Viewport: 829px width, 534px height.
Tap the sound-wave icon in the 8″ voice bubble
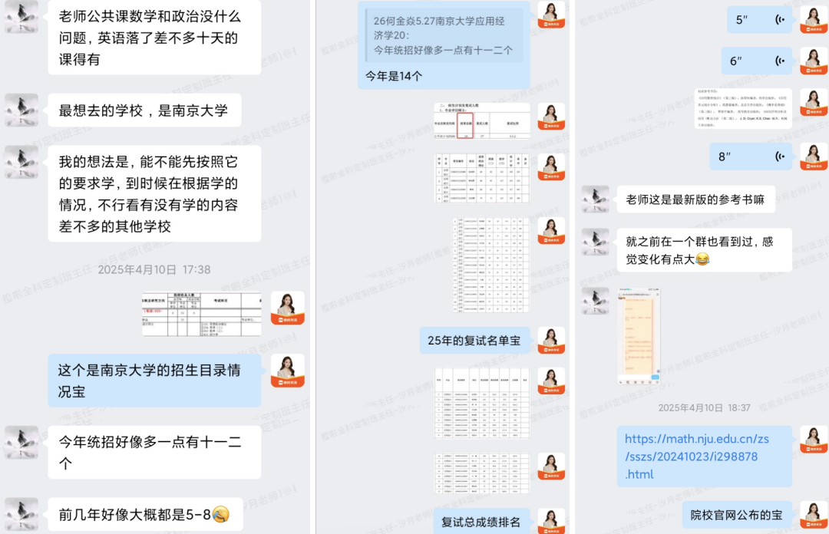pyautogui.click(x=780, y=156)
